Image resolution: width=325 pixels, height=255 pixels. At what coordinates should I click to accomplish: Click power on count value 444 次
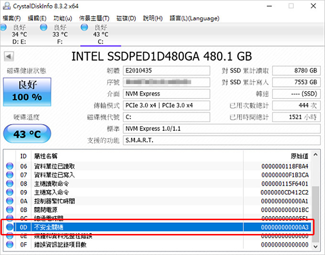296,106
